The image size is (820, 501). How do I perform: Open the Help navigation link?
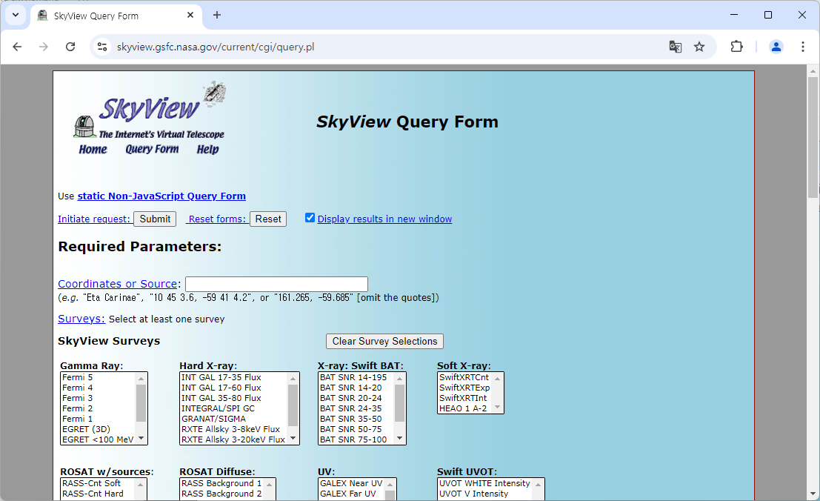(207, 150)
